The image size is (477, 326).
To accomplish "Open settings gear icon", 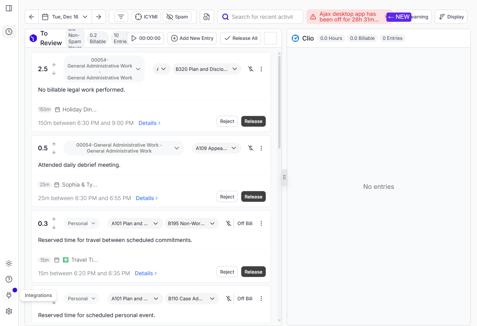I will [x=9, y=311].
